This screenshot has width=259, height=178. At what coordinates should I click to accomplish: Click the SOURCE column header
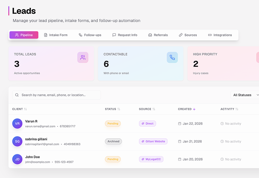pyautogui.click(x=145, y=109)
